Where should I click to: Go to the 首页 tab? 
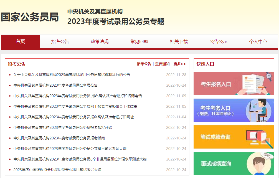point(21,41)
